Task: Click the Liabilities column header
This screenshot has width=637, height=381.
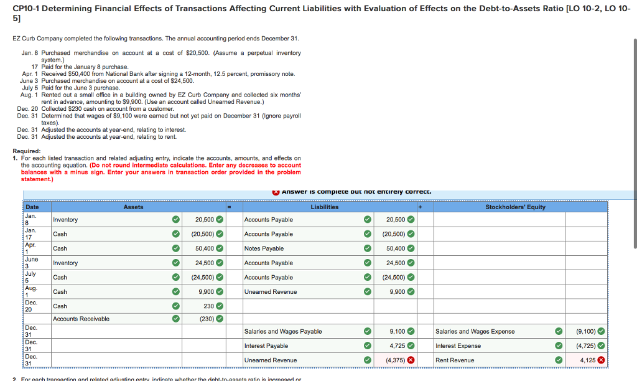Action: click(x=324, y=207)
